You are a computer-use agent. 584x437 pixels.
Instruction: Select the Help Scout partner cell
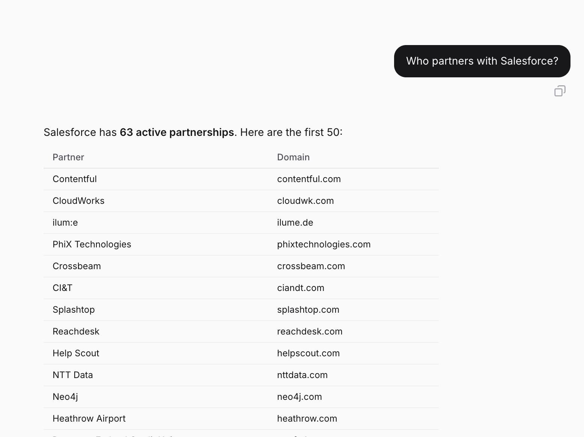[x=76, y=353]
